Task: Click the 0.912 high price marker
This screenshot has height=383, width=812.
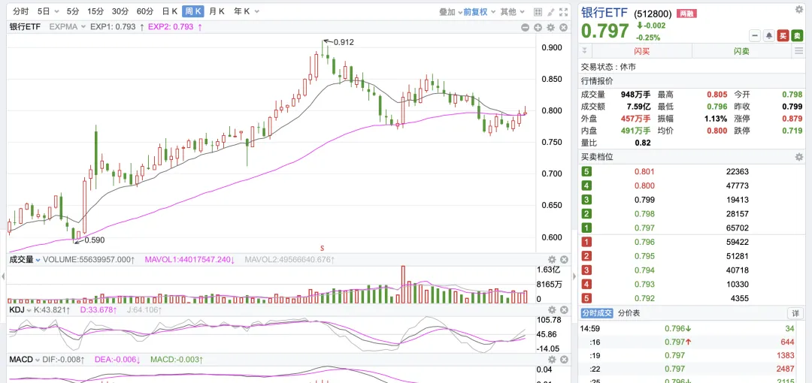Action: [344, 42]
